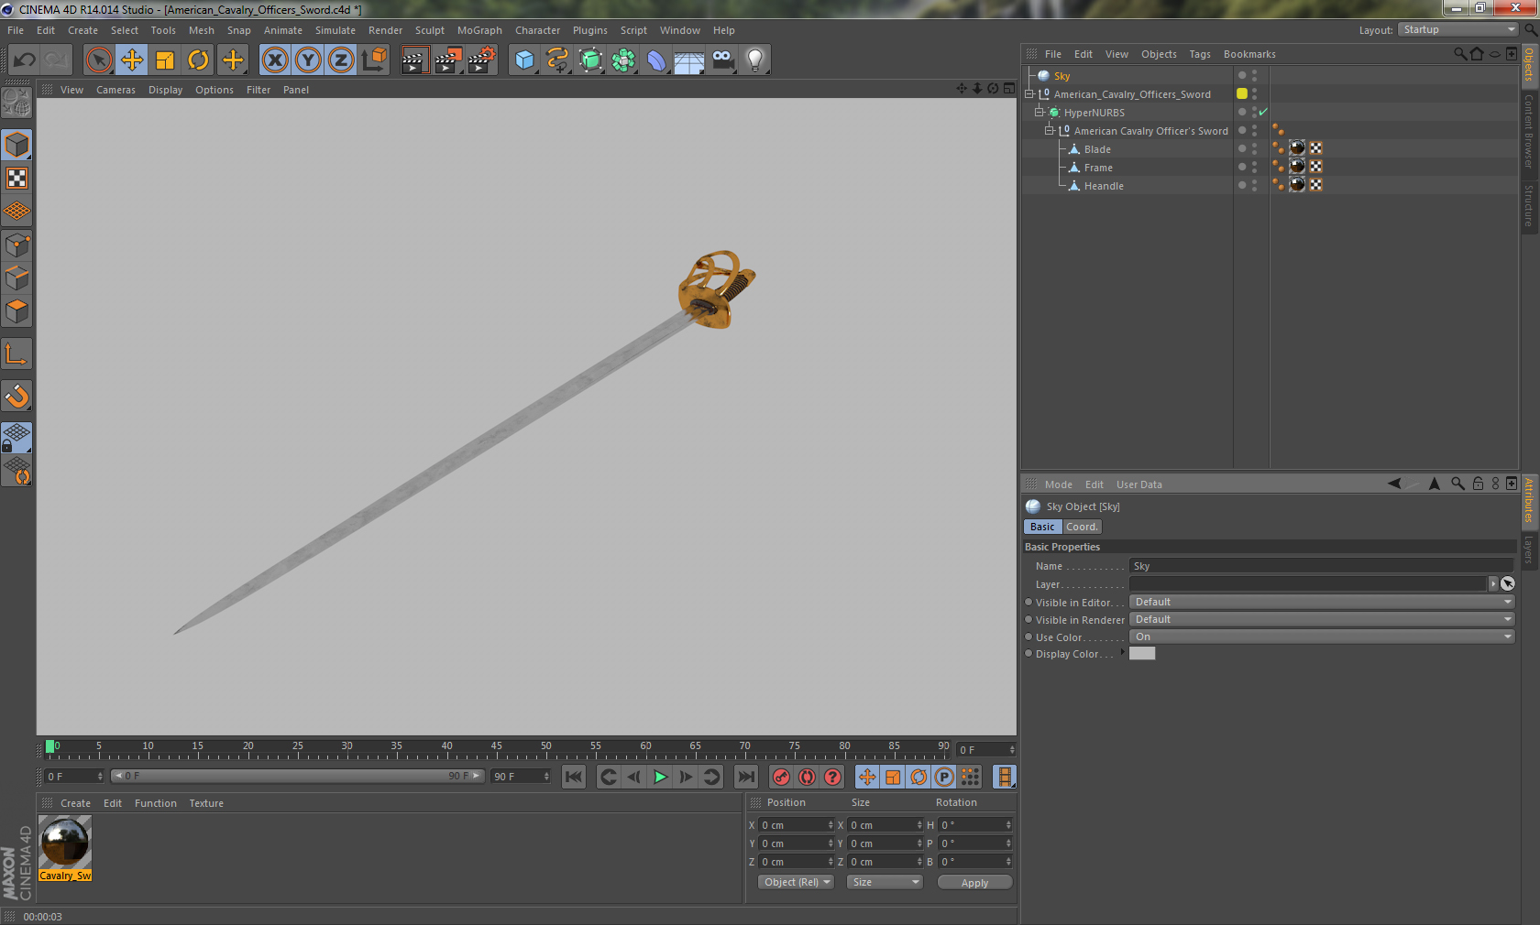Open the Use Color dropdown

(x=1322, y=637)
